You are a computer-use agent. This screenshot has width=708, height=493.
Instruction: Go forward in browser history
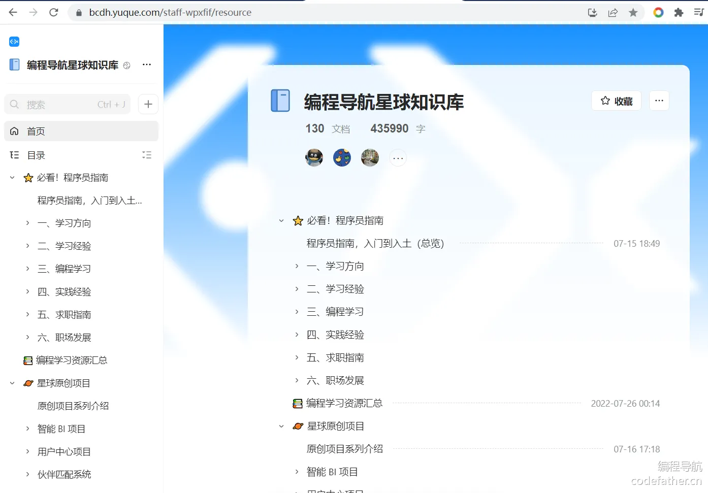(34, 12)
